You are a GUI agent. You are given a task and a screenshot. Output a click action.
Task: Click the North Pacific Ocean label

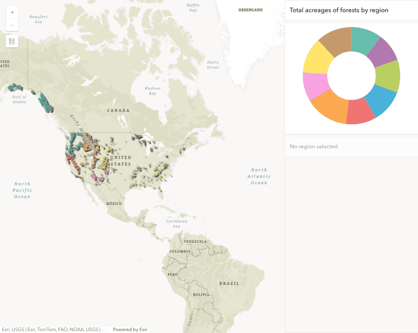[x=22, y=190]
